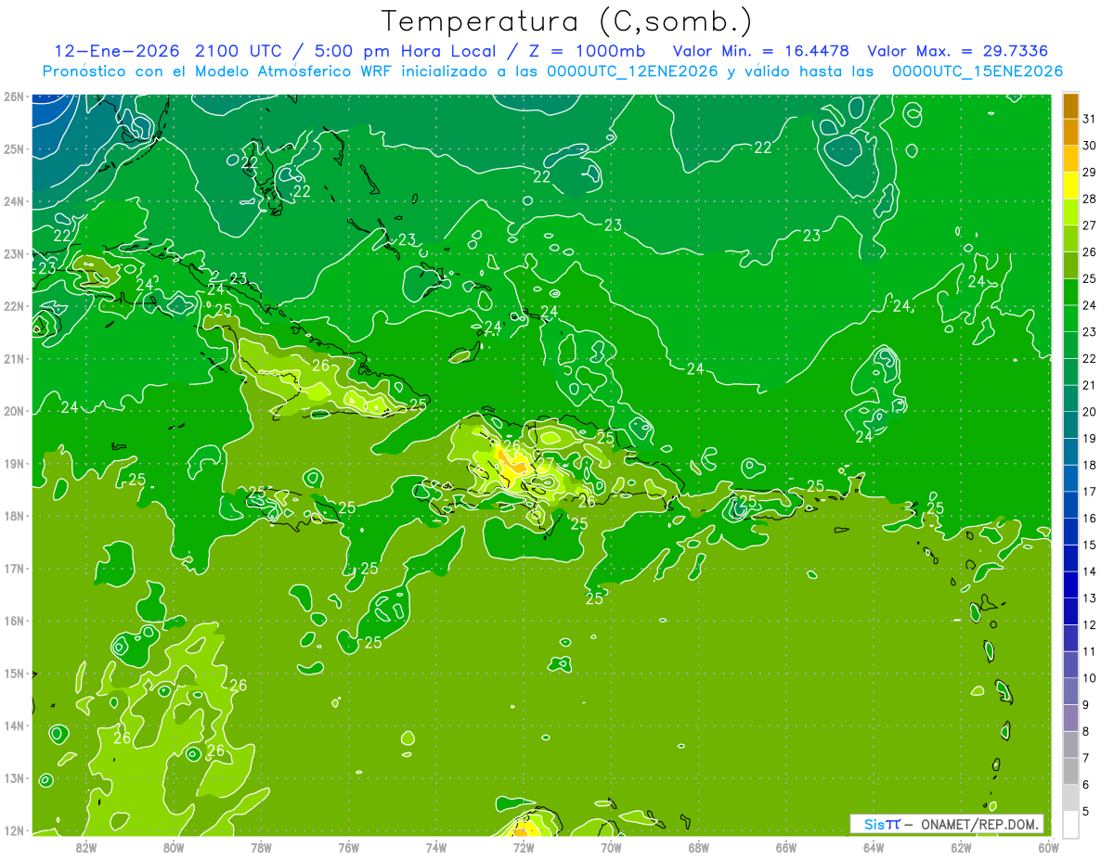Click the '22N' latitude axis label
The height and width of the screenshot is (860, 1114).
point(13,306)
